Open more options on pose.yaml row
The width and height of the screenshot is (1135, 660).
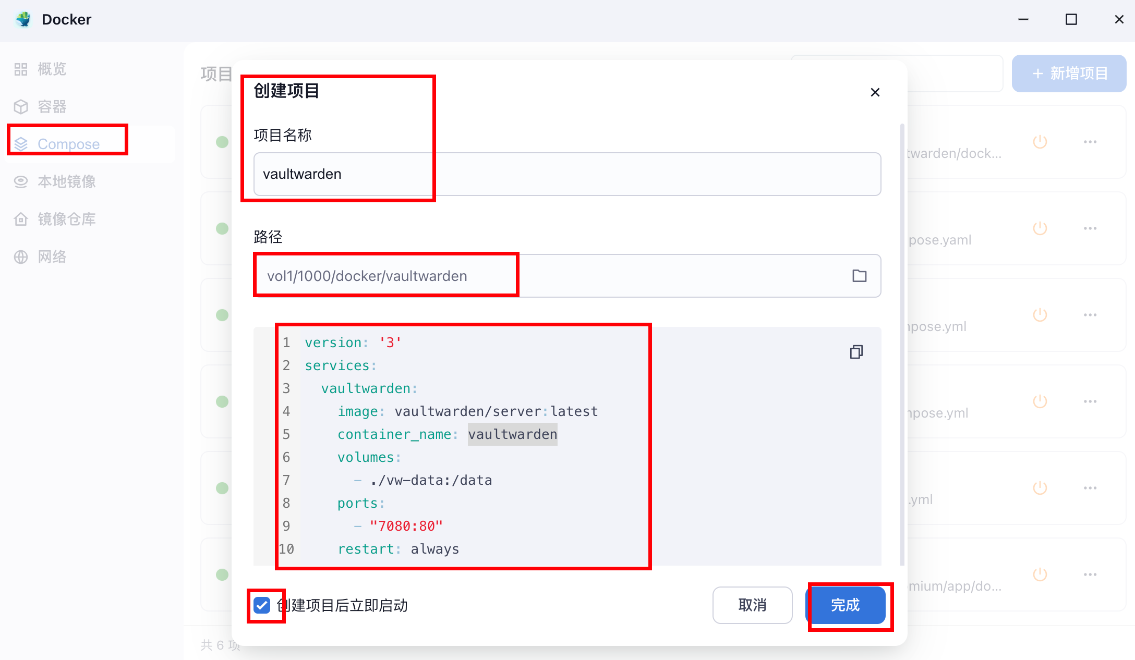(1090, 228)
